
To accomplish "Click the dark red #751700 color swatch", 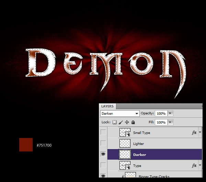I will [26, 145].
